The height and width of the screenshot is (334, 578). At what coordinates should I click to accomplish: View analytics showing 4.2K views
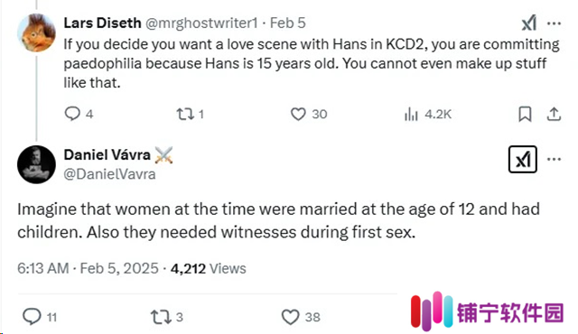click(x=427, y=114)
